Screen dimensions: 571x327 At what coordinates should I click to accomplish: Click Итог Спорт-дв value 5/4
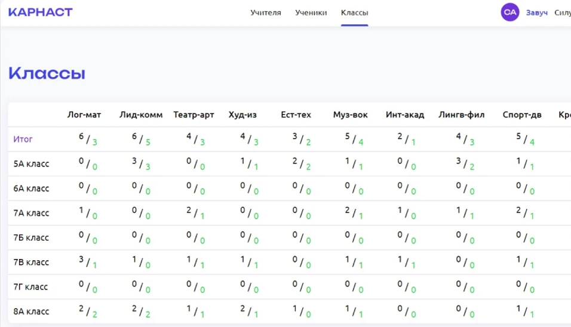click(525, 139)
